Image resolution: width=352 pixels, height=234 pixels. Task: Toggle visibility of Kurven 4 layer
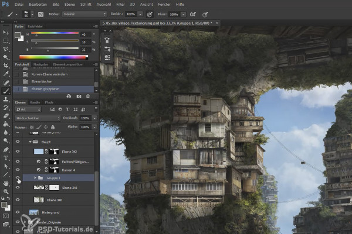click(x=18, y=170)
